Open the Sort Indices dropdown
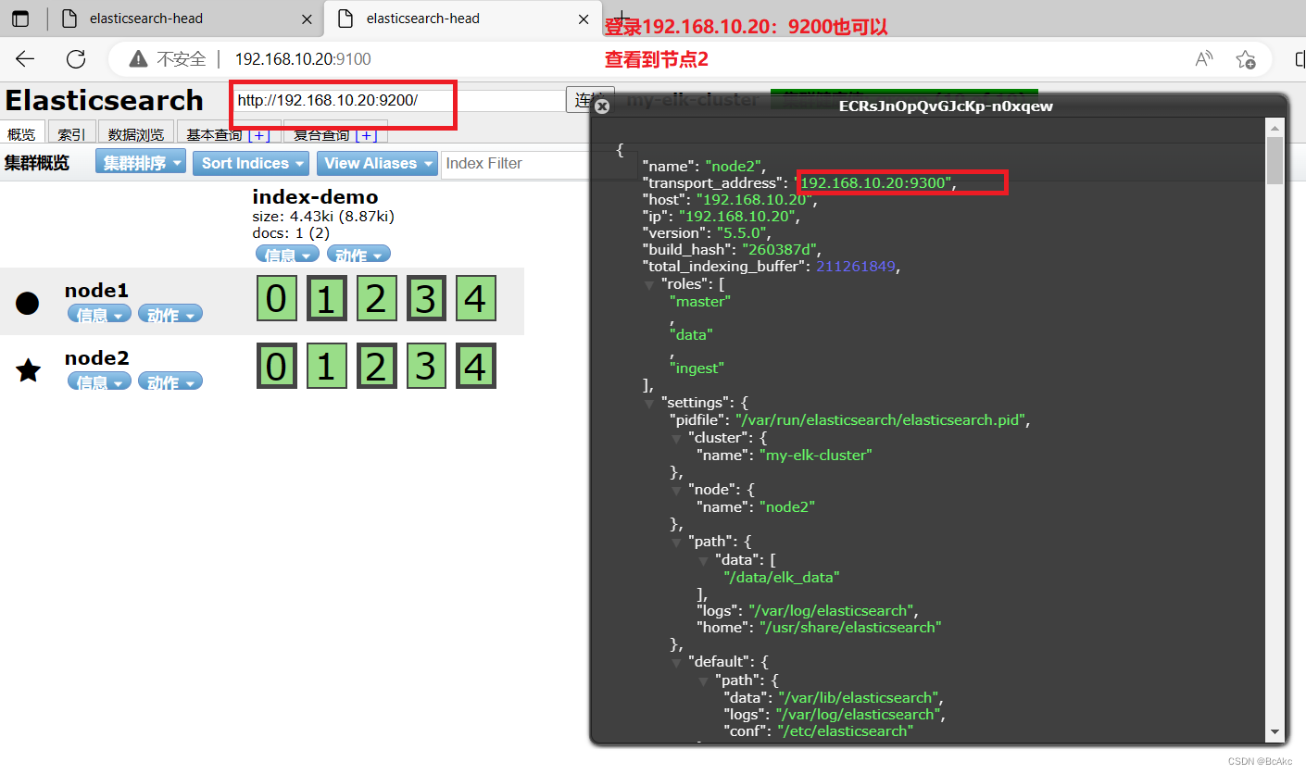Image resolution: width=1306 pixels, height=774 pixels. (x=253, y=163)
